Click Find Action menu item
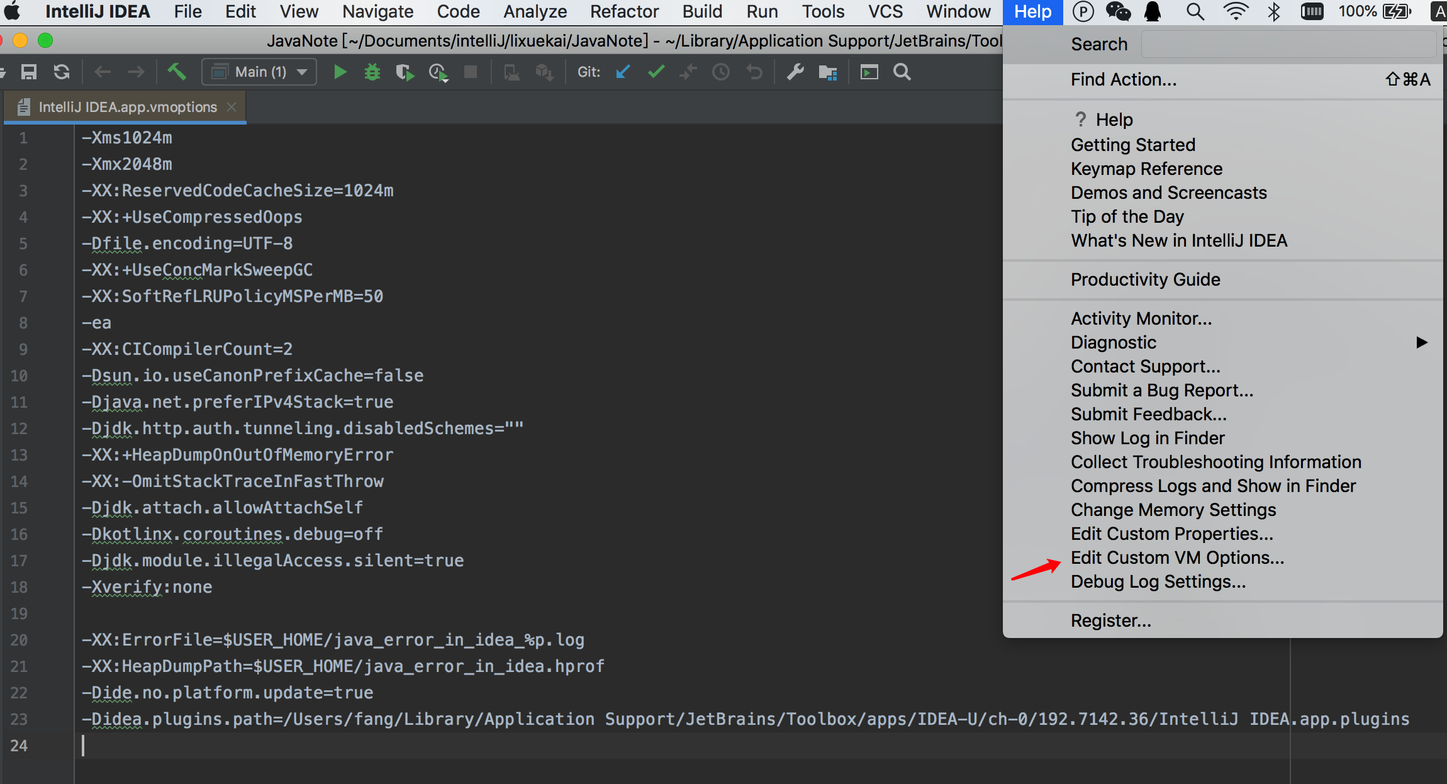Viewport: 1447px width, 784px height. tap(1124, 79)
